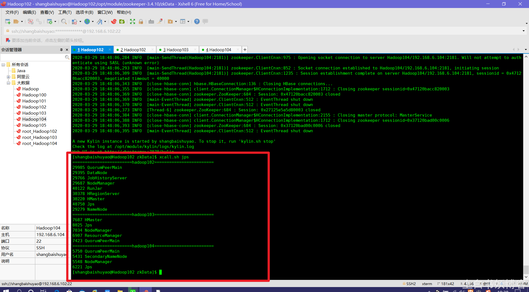Screen dimensions: 529x292
Task: Click the highlight marker icon
Action: tap(160, 21)
